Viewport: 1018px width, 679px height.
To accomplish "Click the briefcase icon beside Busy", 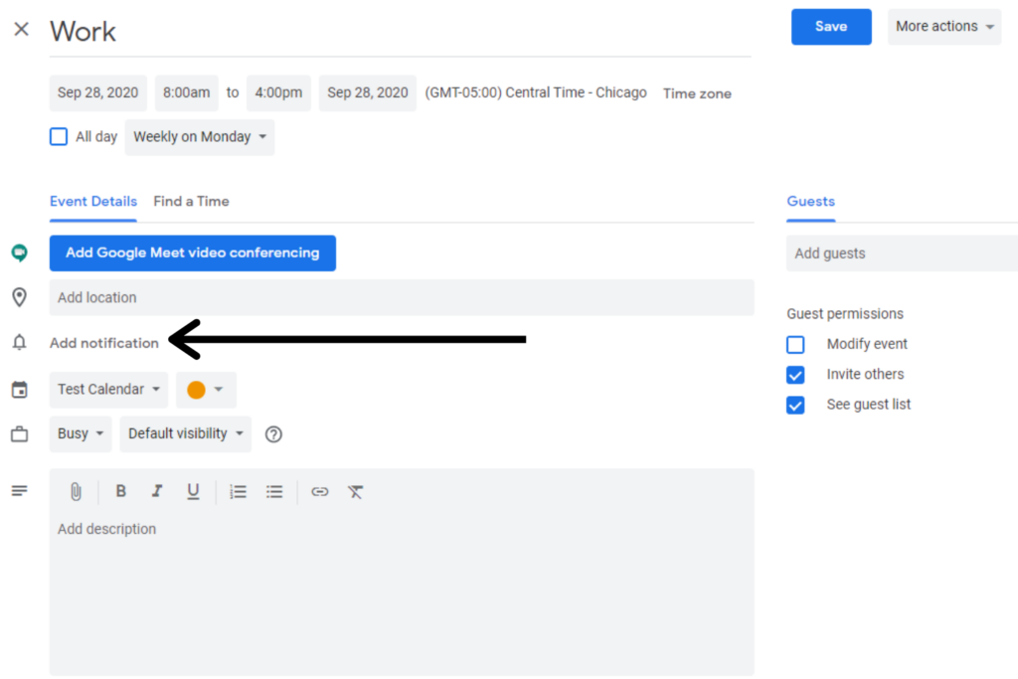I will [20, 433].
